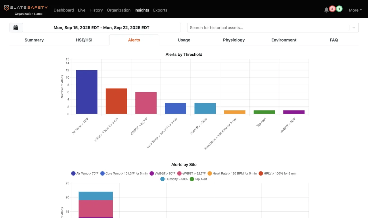Expand the More dropdown menu
The image size is (368, 218).
355,10
